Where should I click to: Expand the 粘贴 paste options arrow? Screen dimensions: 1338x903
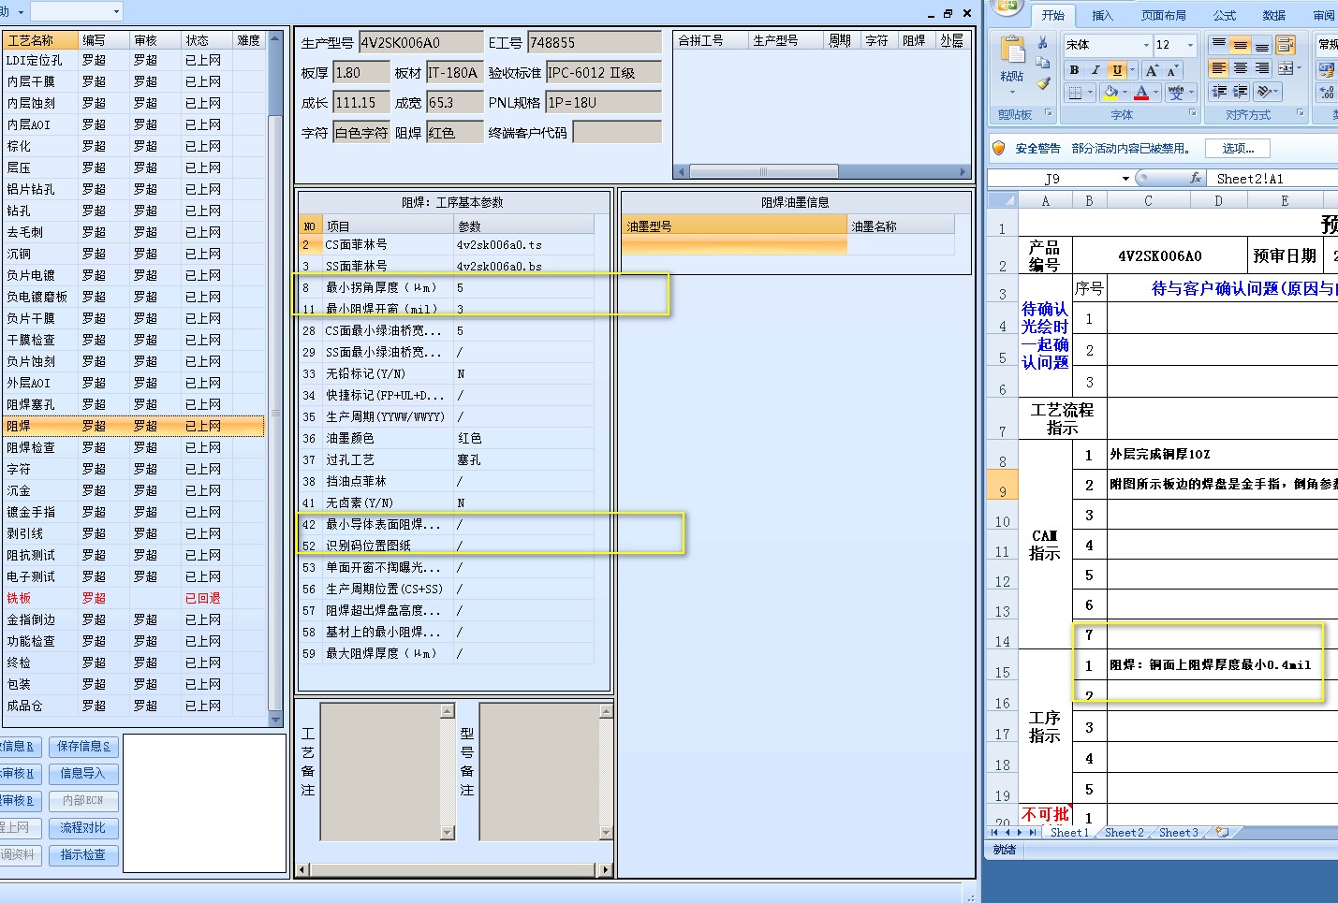click(1011, 92)
